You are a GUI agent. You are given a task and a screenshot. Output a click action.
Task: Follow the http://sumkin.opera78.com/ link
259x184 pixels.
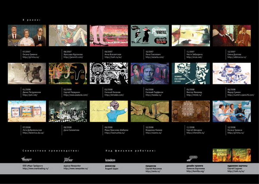pos(241,95)
